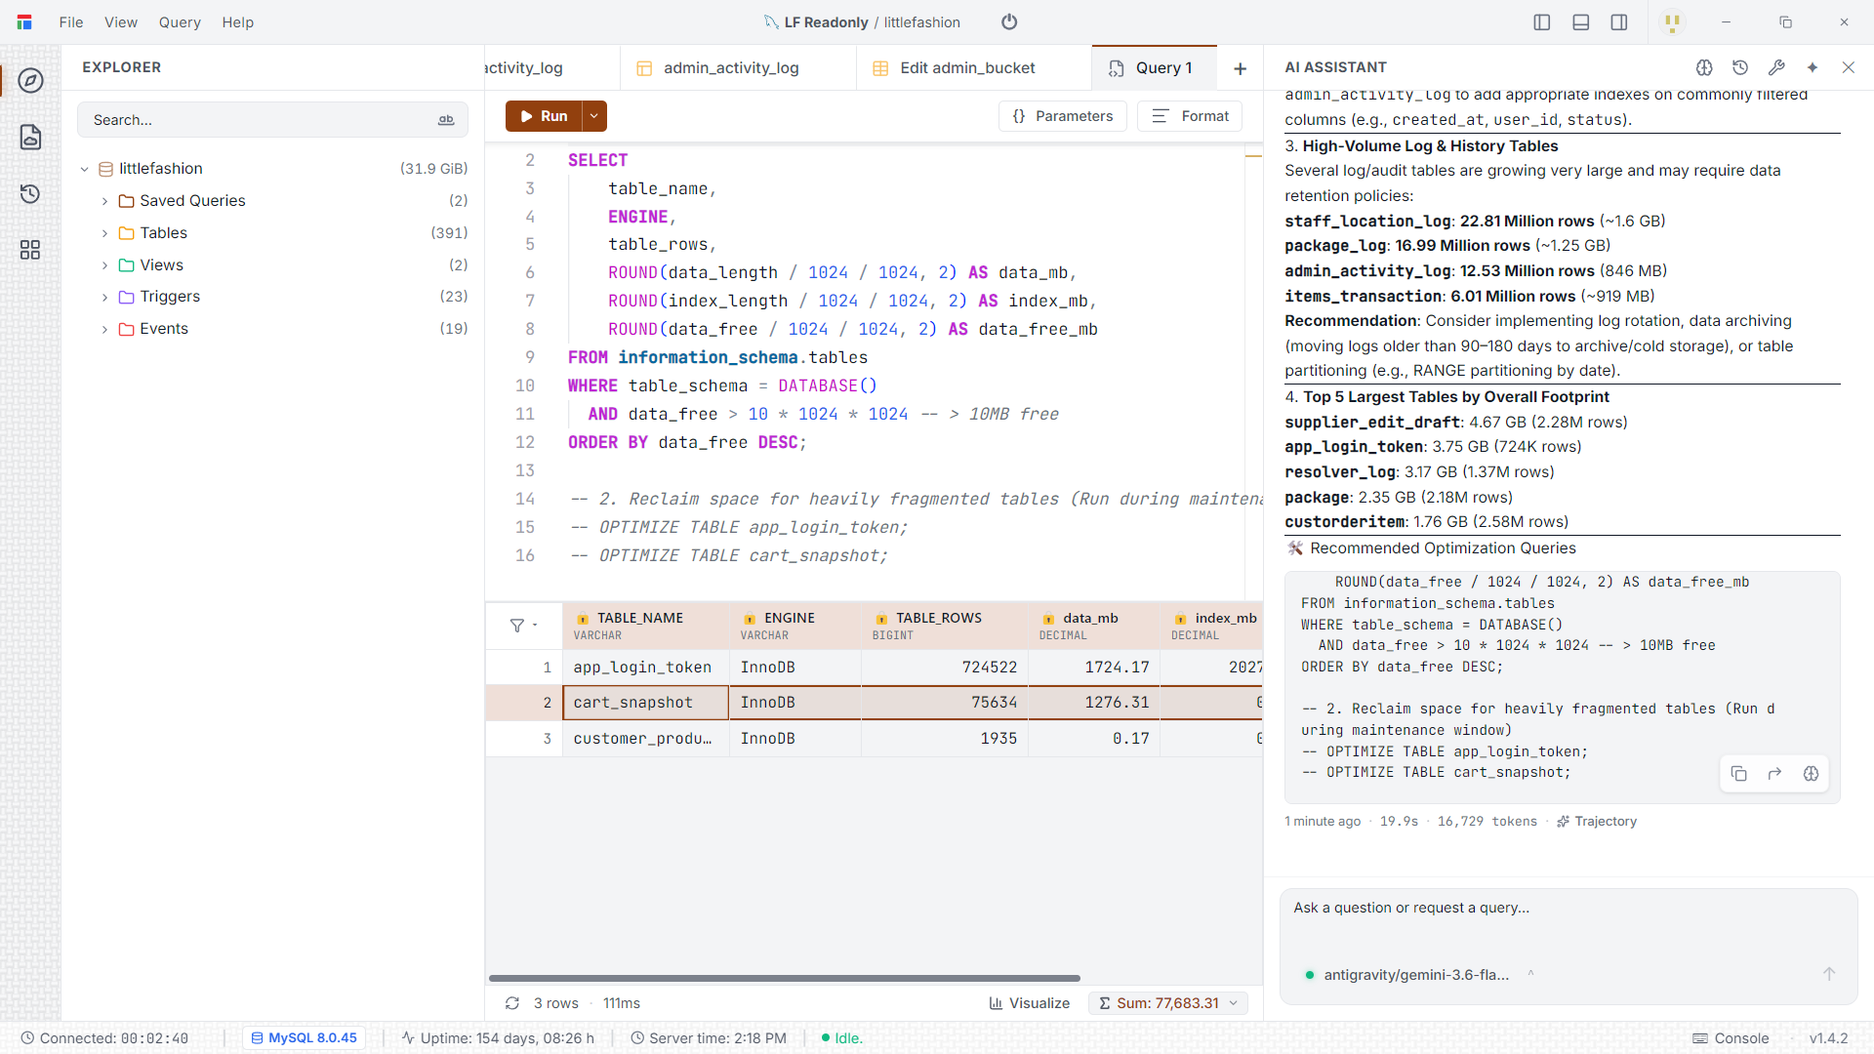Format the SQL query

1190,116
